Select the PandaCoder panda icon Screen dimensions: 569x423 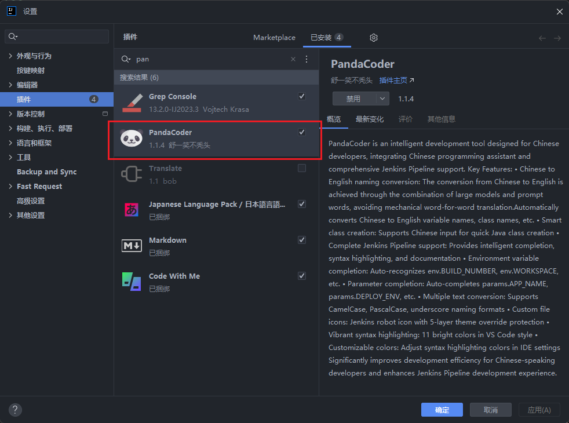point(132,138)
